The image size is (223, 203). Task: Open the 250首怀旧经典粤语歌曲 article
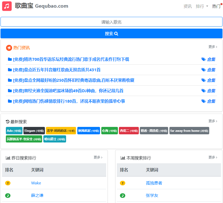(73, 80)
